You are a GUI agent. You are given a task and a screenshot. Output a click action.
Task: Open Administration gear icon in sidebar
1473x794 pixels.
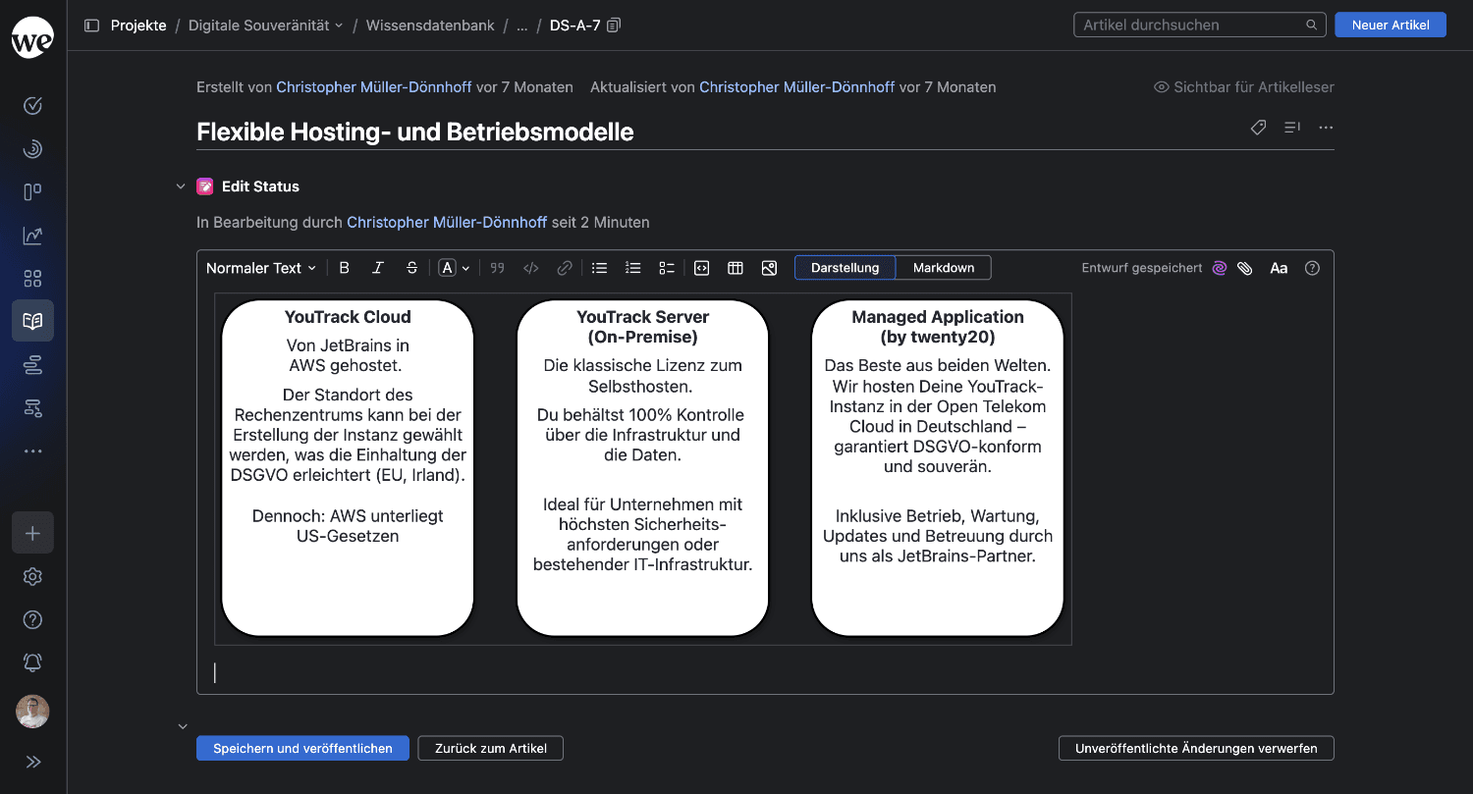coord(32,576)
